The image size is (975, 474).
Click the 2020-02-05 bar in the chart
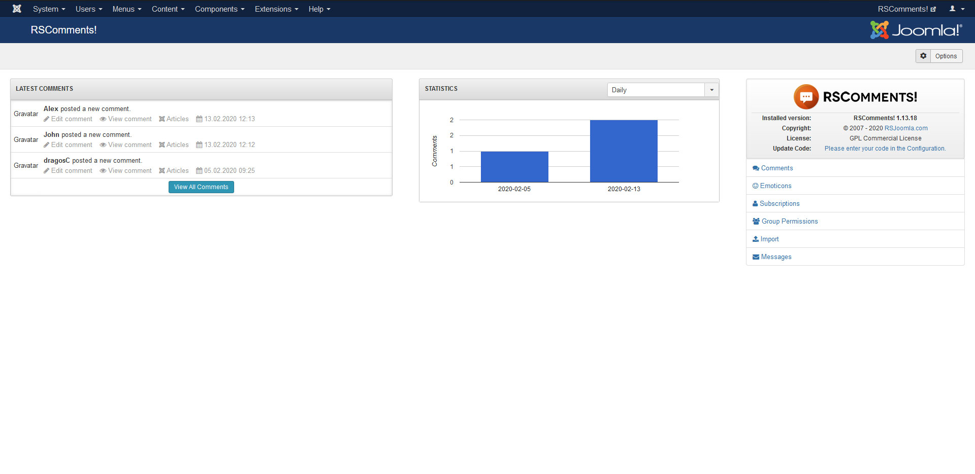(514, 167)
